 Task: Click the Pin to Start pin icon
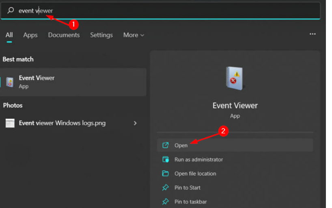pos(165,188)
